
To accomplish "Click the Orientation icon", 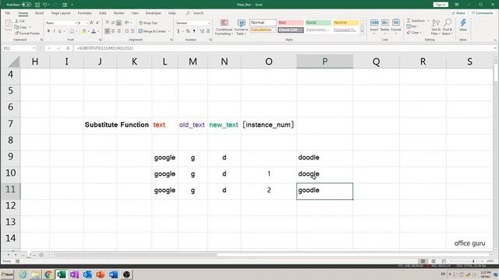I will click(127, 23).
